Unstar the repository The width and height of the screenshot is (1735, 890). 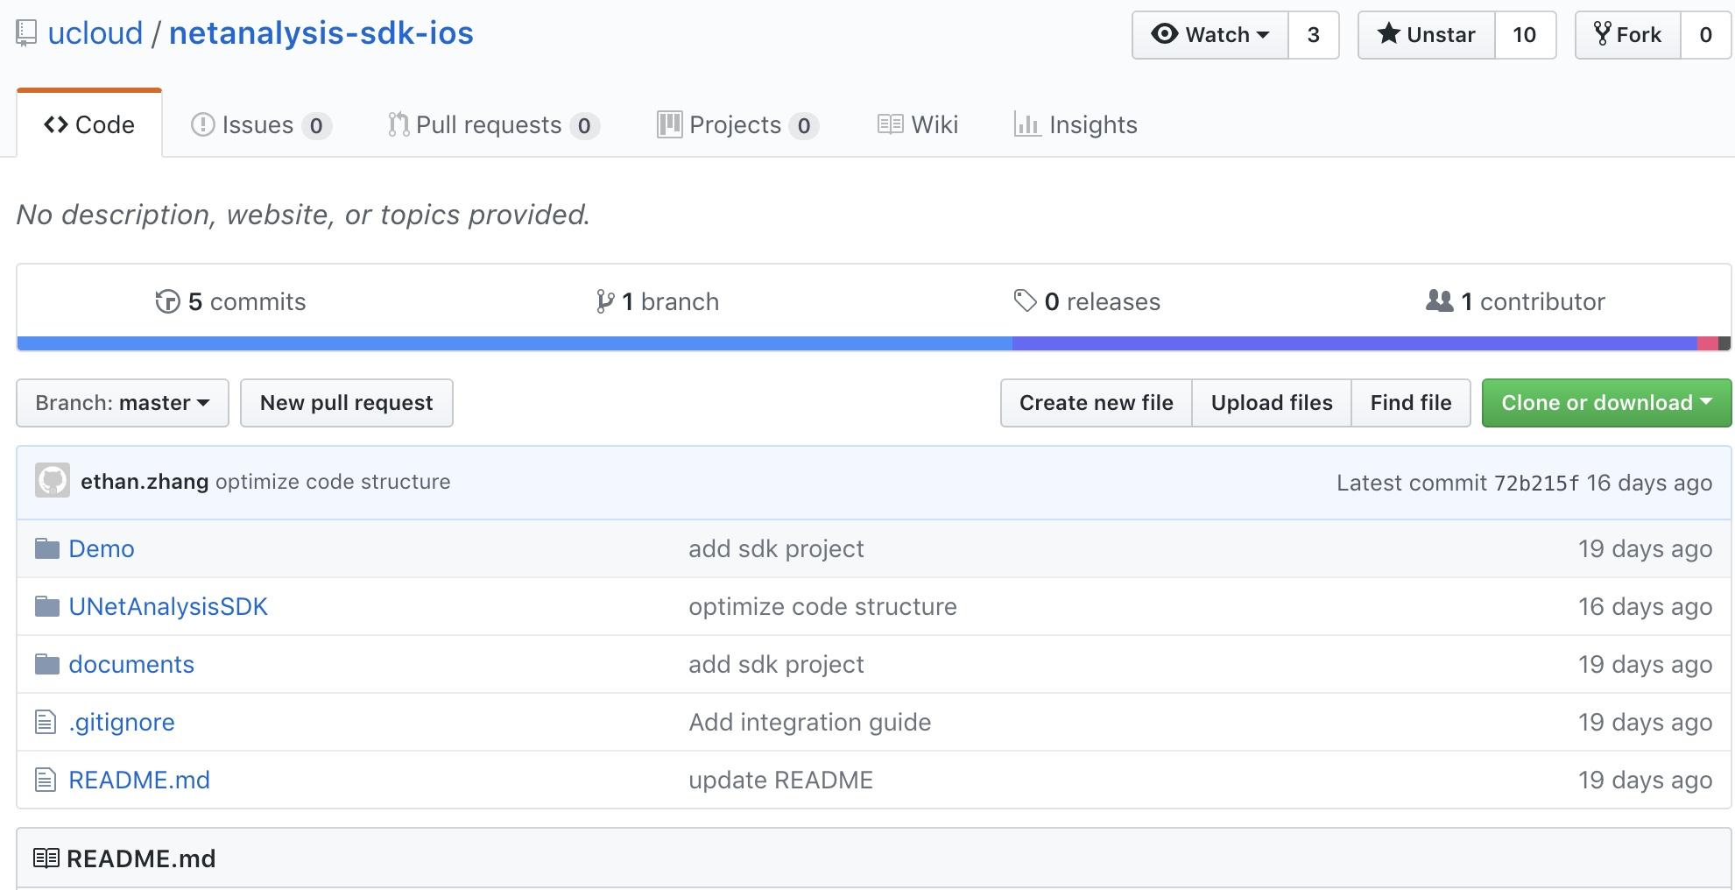pyautogui.click(x=1426, y=35)
